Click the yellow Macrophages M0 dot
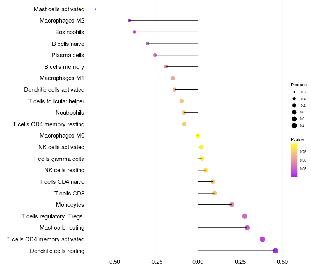 click(198, 136)
